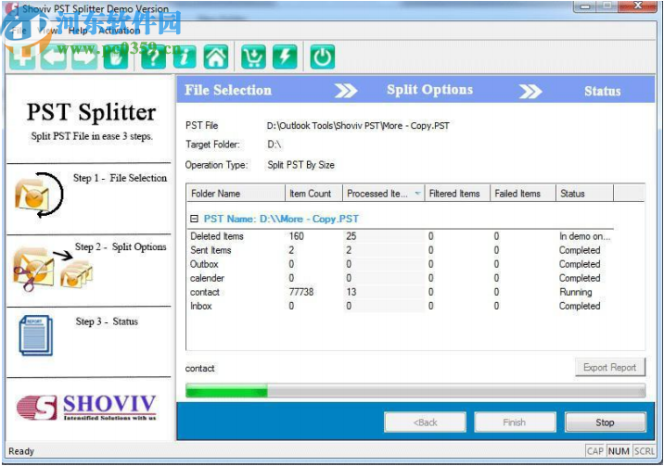
Task: Click the shopping cart Buy icon
Action: point(253,57)
